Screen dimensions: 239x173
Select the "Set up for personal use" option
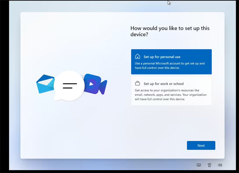coord(171,62)
